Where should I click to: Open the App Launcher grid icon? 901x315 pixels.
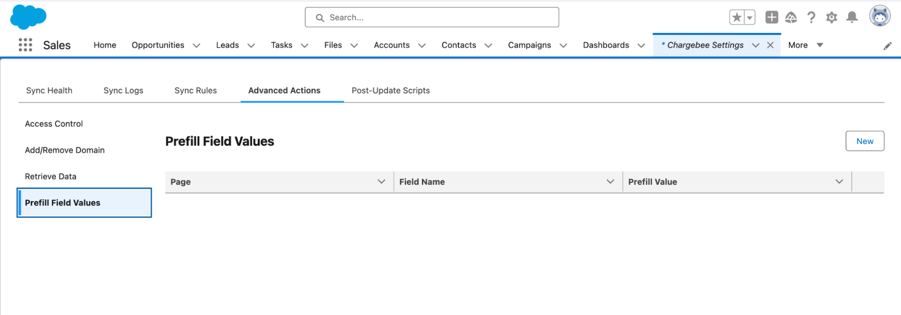(x=25, y=45)
